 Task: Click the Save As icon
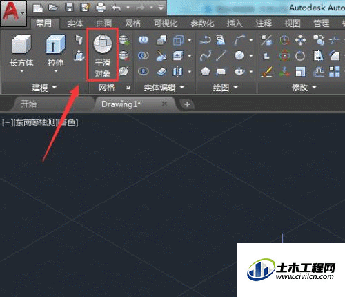click(x=85, y=8)
